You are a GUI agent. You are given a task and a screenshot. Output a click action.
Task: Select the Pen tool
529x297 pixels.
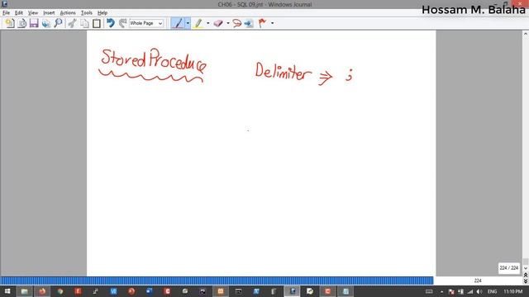point(178,23)
